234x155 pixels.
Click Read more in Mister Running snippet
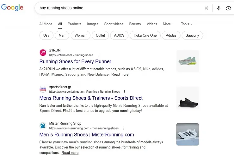tap(70, 152)
